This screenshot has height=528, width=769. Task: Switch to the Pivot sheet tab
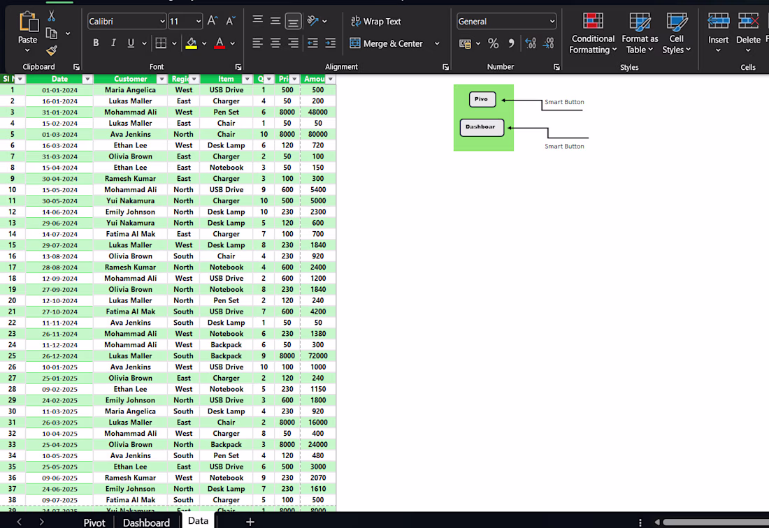click(94, 522)
